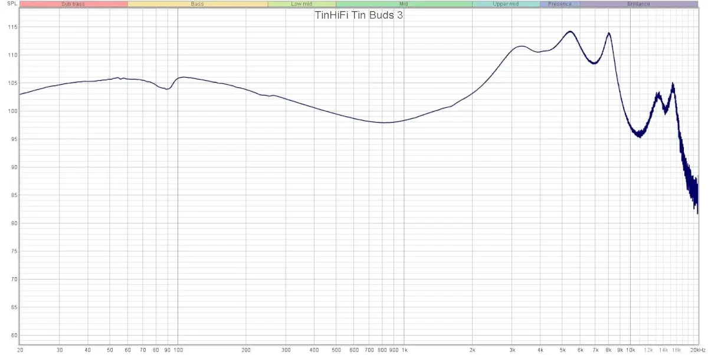
Task: Select the '7k' frequency axis label
Action: click(x=595, y=350)
